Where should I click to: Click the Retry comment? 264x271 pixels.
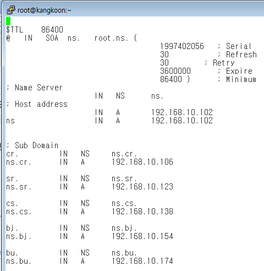(x=224, y=63)
